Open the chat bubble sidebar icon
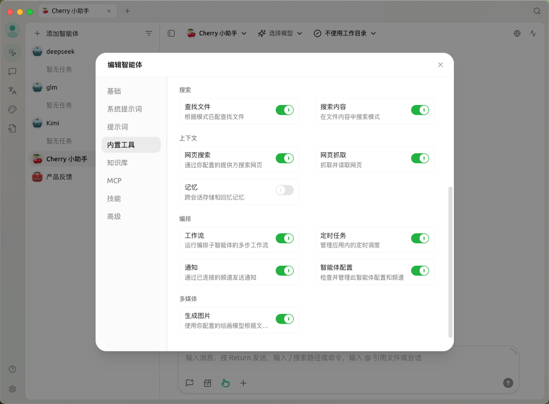The height and width of the screenshot is (404, 549). pos(13,72)
